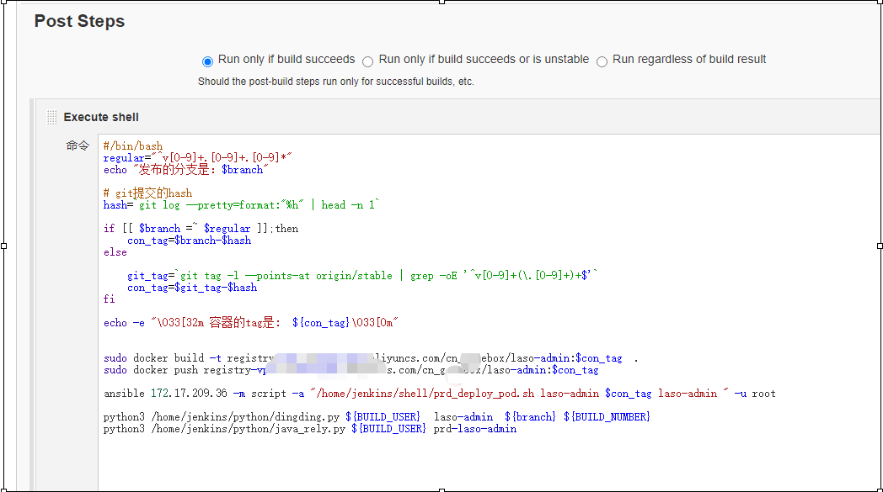Click the Post Steps section heading
883x492 pixels.
point(79,21)
